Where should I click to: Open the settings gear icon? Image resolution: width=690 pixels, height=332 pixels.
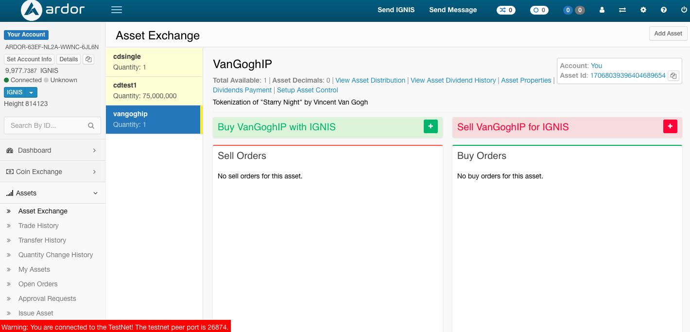(643, 10)
